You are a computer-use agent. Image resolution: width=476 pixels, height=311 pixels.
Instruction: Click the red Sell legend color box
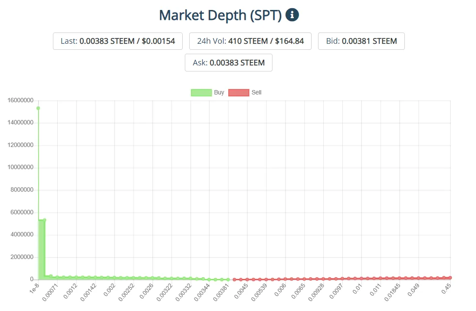coord(238,92)
